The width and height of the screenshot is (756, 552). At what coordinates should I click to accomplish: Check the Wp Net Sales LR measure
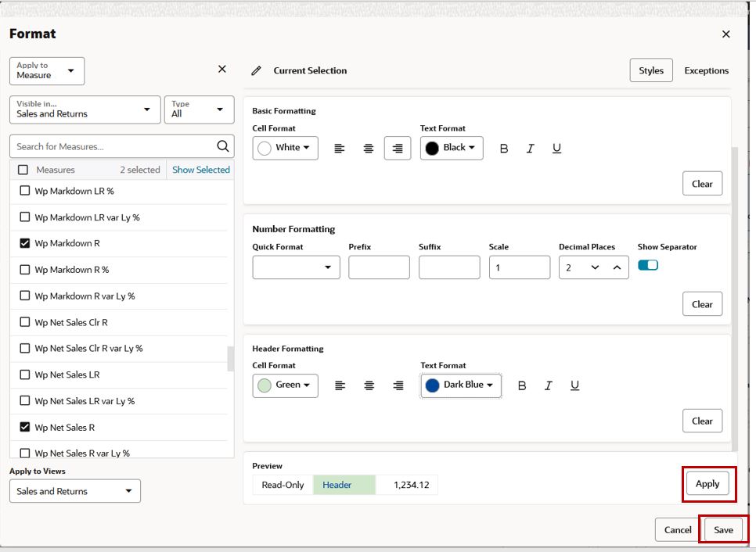[24, 375]
